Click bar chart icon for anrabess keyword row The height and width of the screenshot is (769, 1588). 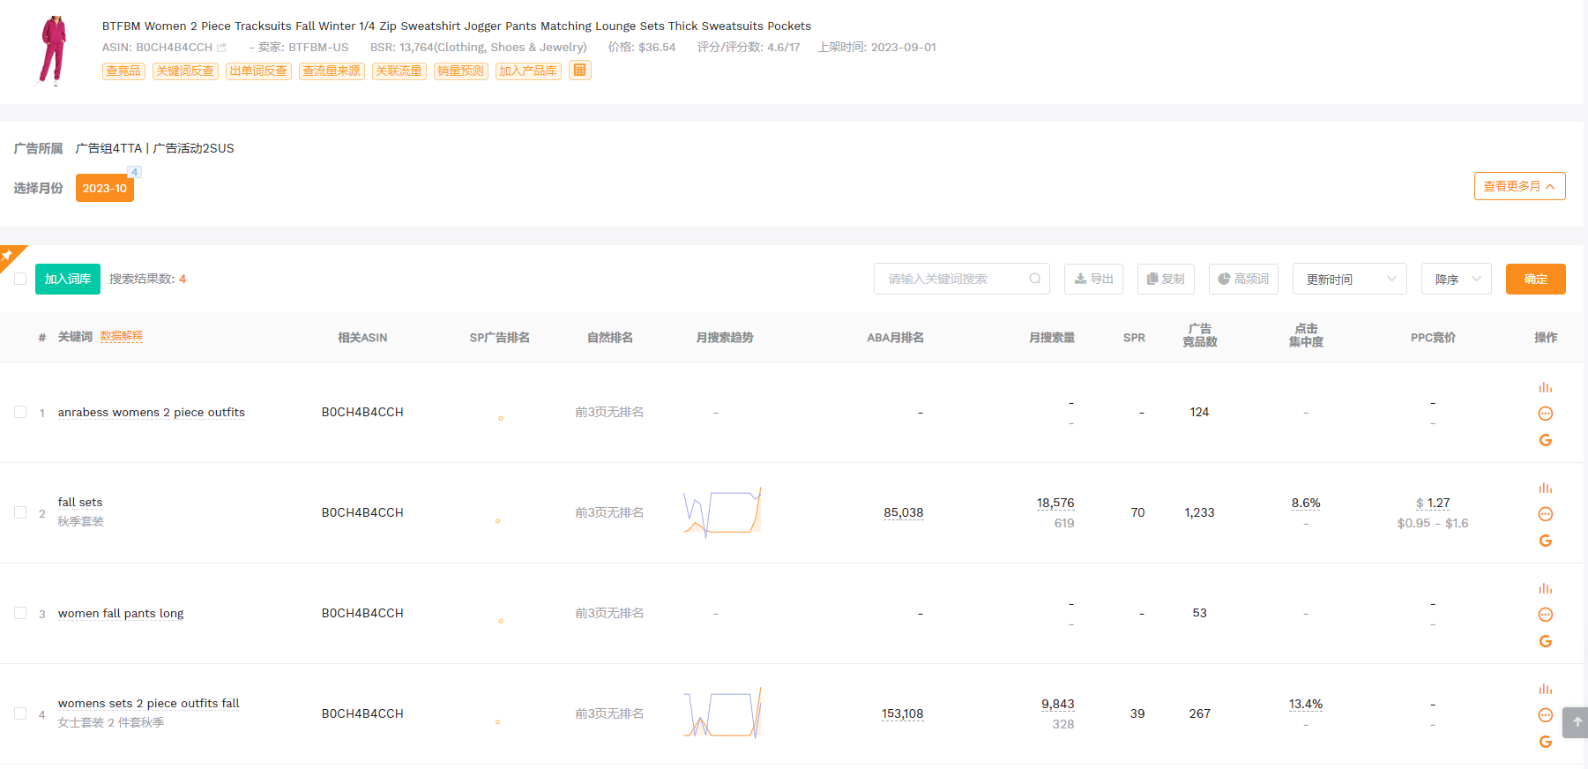pyautogui.click(x=1545, y=387)
